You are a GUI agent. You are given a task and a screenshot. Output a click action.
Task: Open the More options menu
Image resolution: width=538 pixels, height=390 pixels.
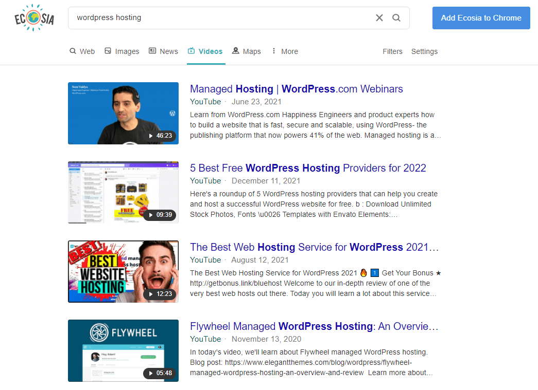pos(285,51)
